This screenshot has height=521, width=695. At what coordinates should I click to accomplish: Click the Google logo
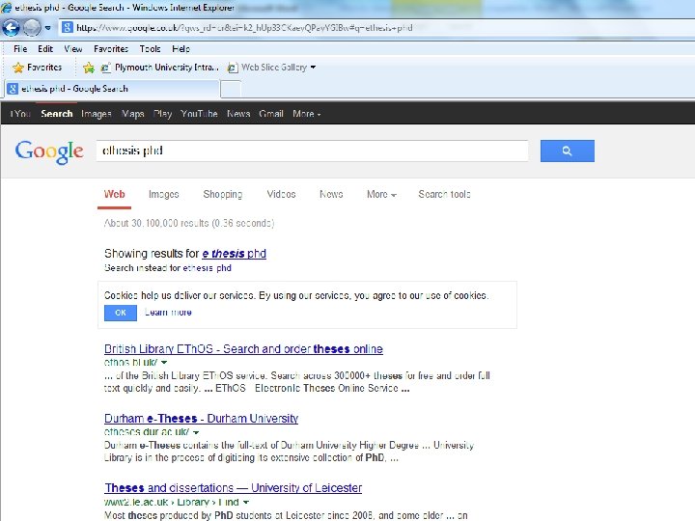click(49, 151)
